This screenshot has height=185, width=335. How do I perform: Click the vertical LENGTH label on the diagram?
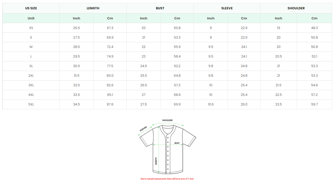tap(156, 161)
